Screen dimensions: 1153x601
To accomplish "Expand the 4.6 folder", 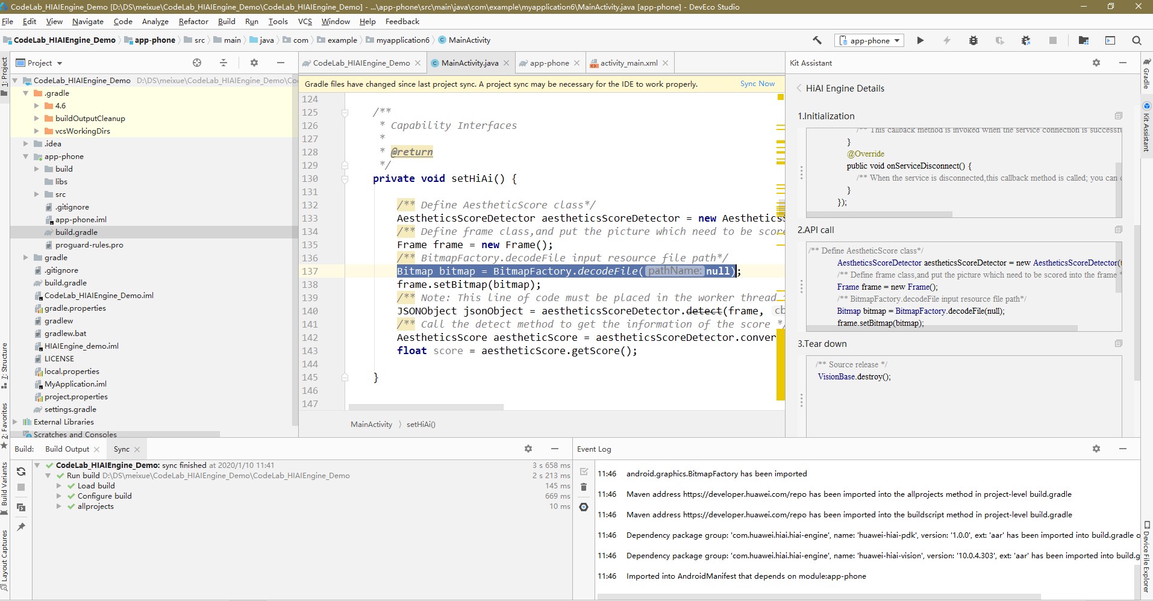I will point(37,106).
